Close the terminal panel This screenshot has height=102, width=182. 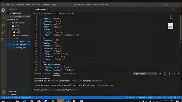(179, 74)
